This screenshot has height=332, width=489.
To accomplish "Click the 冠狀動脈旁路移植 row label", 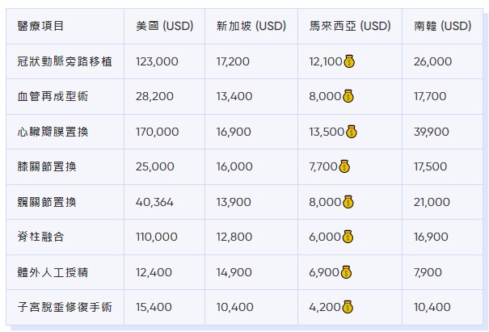I will [x=64, y=61].
